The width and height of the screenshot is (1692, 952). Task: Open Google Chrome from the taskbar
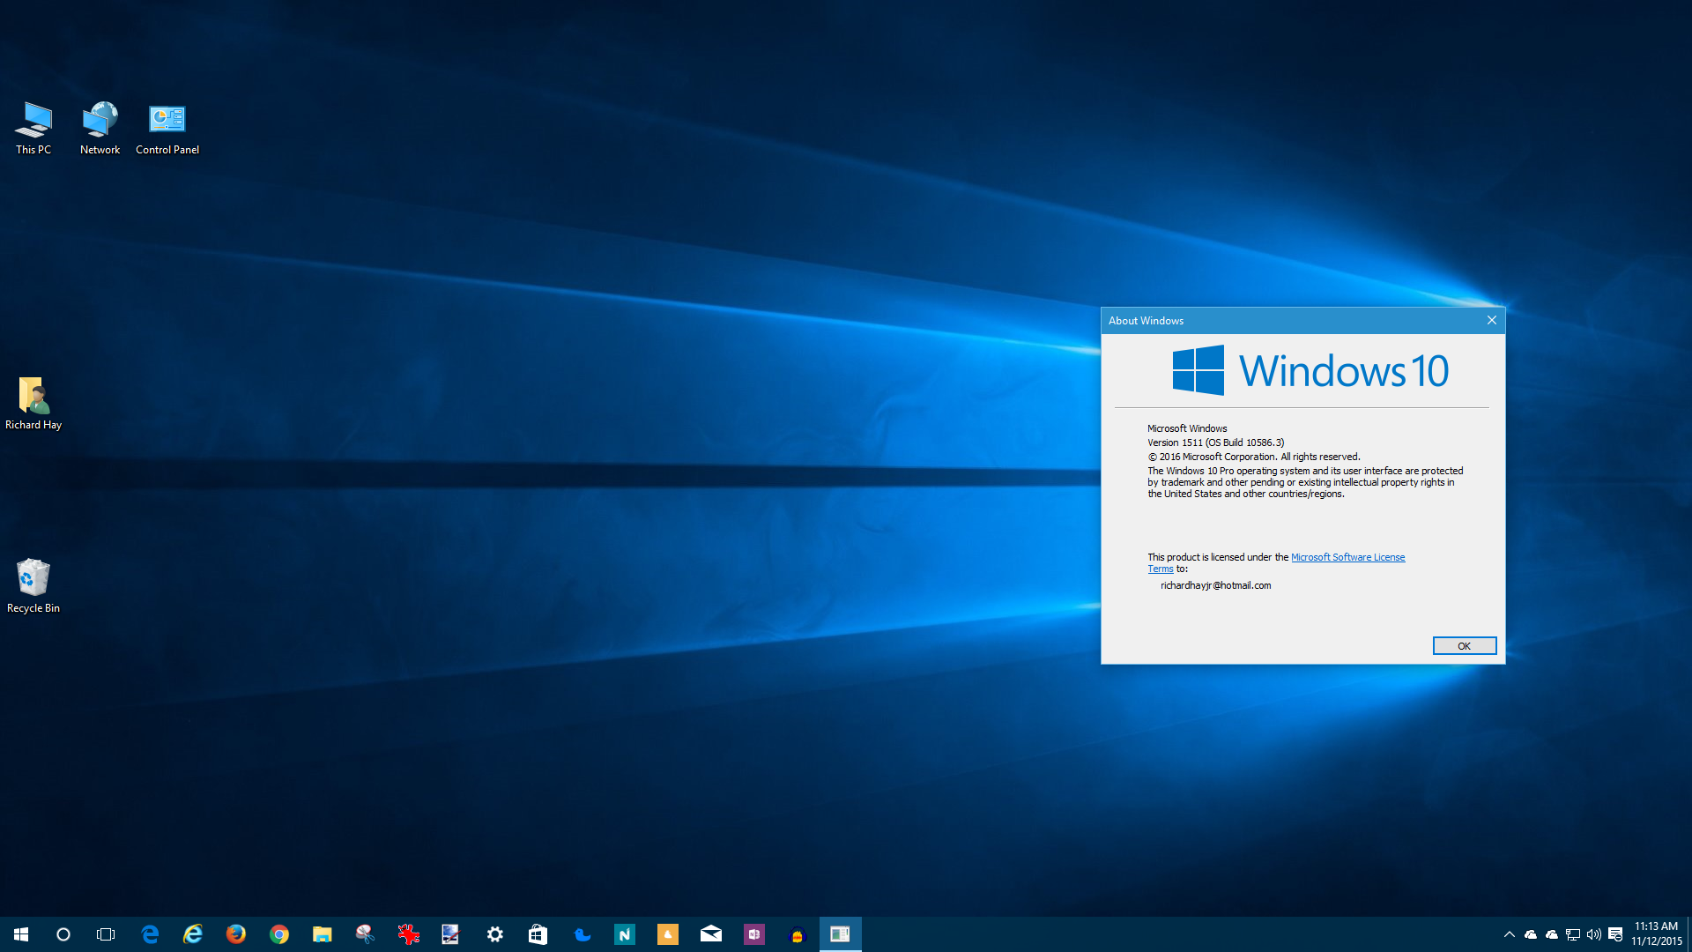(279, 934)
